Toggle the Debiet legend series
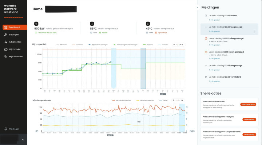Viewport: 262px width, 145px height. [x=163, y=100]
